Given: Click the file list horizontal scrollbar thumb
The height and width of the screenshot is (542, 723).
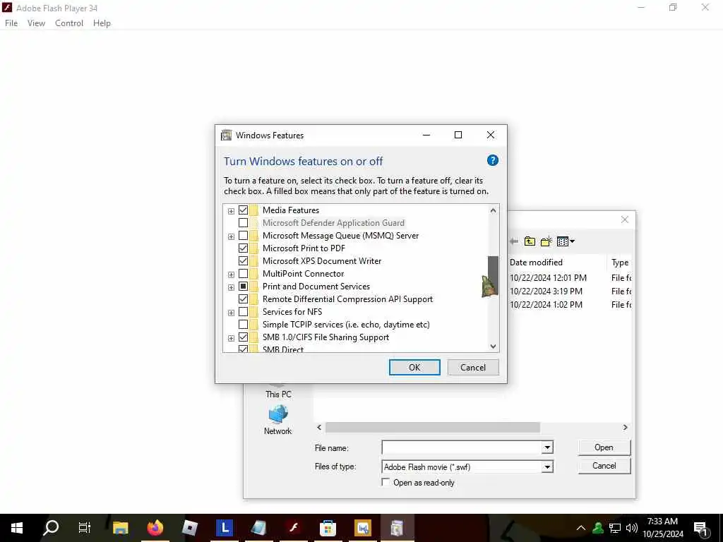Looking at the screenshot, I should (x=433, y=427).
